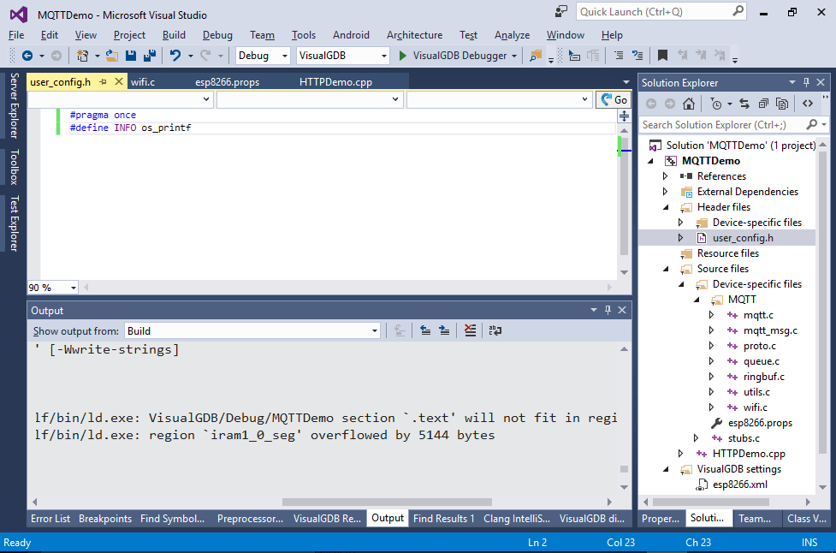Go to previous message in Output toolbar
The height and width of the screenshot is (553, 836).
coord(425,330)
